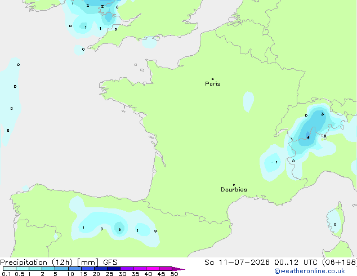Click the legend scale label '35'
The image size is (357, 276).
click(x=135, y=274)
